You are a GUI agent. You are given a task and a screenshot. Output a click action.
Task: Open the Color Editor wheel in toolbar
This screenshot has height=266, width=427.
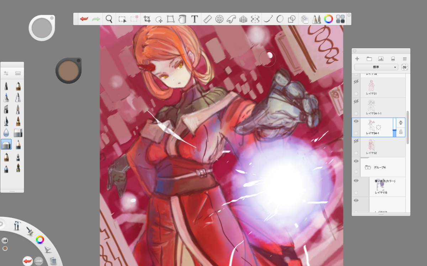coord(328,19)
